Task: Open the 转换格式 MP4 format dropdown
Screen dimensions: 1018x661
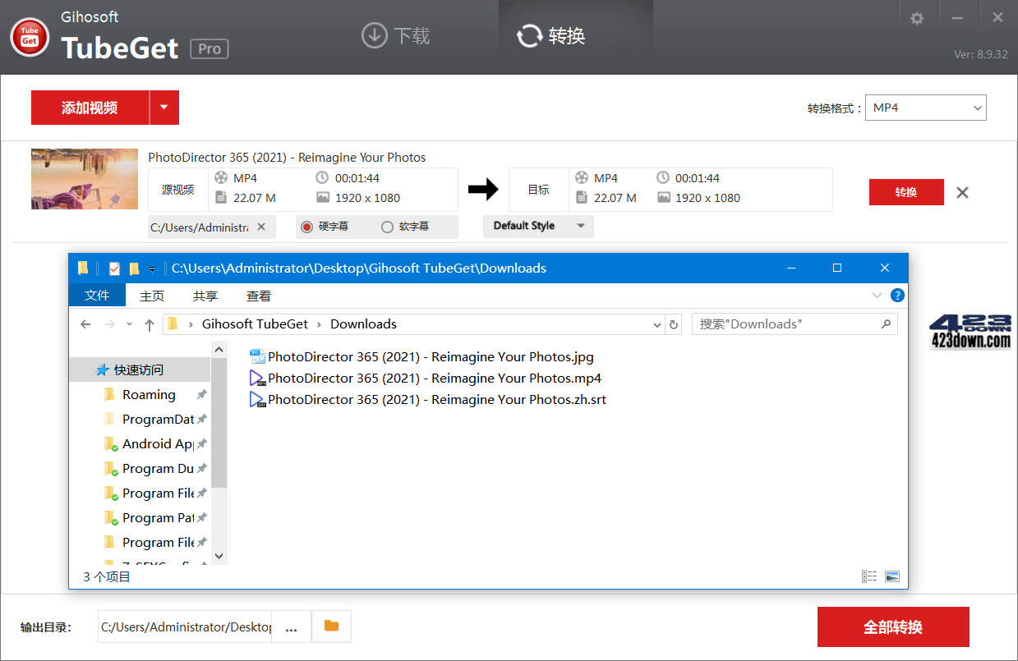Action: [926, 107]
